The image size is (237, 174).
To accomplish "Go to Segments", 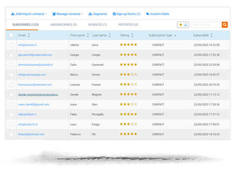I will pyautogui.click(x=98, y=14).
